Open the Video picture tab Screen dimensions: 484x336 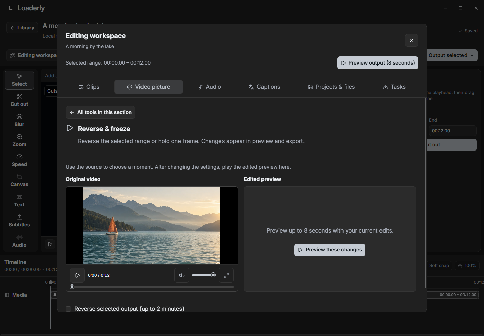tap(149, 87)
